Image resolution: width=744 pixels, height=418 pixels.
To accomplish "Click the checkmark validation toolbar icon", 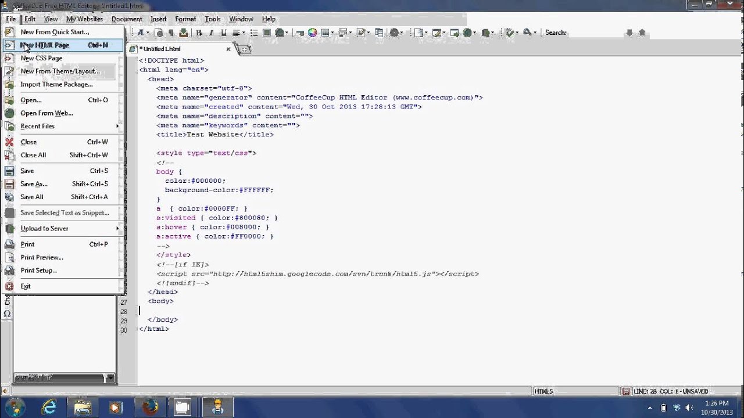I will click(x=509, y=33).
